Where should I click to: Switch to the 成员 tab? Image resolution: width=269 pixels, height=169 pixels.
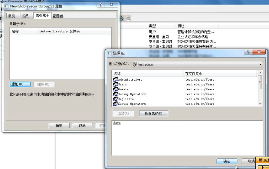tap(25, 16)
